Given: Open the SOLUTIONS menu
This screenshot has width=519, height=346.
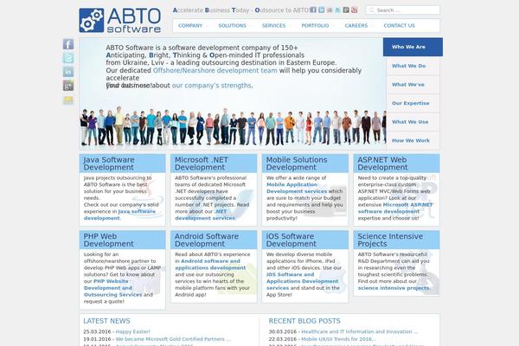Looking at the screenshot, I should 233,25.
